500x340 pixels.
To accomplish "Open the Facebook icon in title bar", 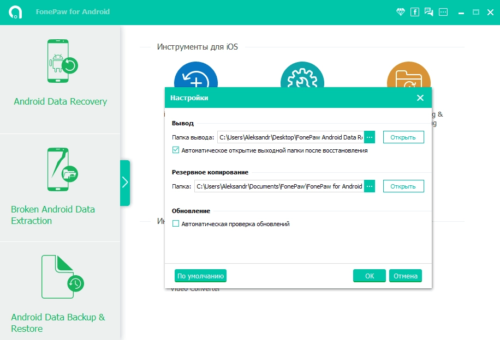I will tap(414, 12).
